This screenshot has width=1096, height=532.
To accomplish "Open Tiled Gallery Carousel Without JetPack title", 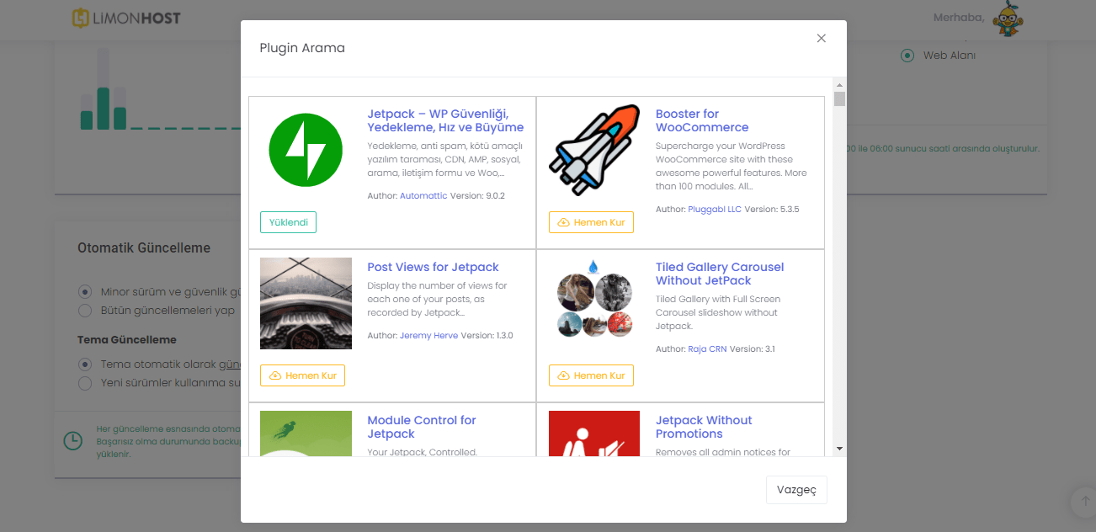I will [x=720, y=274].
